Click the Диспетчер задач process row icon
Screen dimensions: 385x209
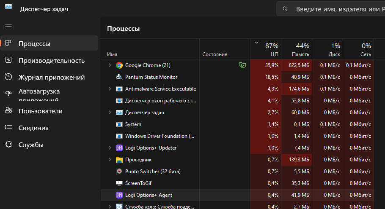(119, 113)
